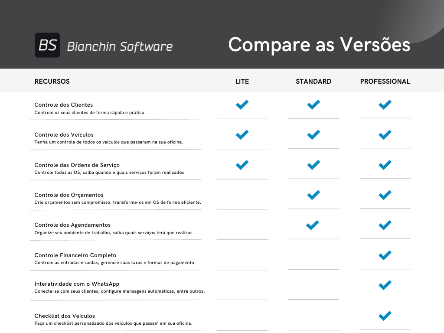Click the Standard checkmark for Controle dos Orçamentos
This screenshot has height=333, width=444.
(x=313, y=195)
